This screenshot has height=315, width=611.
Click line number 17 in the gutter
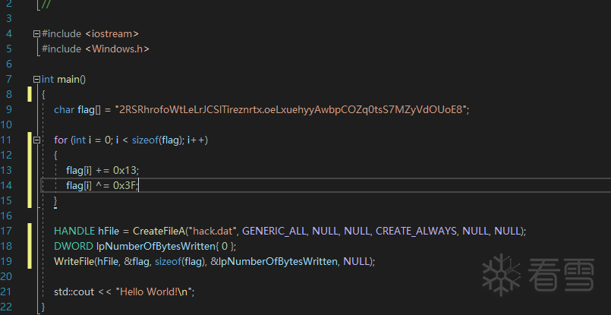[x=7, y=231]
